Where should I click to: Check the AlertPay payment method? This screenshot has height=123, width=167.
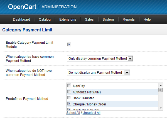pos(69,86)
